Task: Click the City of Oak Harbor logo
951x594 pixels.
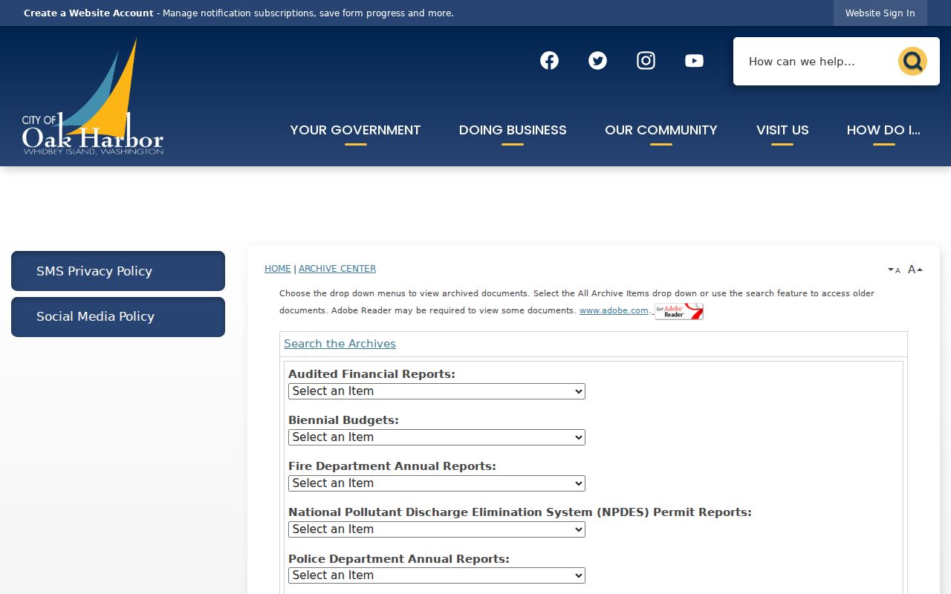Action: [93, 97]
